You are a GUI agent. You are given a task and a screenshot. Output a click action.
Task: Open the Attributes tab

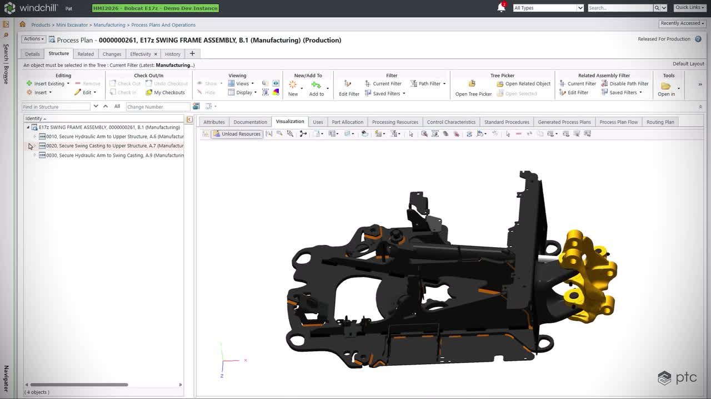[214, 122]
